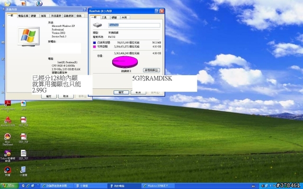The width and height of the screenshot is (303, 189).
Task: Switch to the 硬體 tab in the RamDisk dialog
Action: point(114,17)
